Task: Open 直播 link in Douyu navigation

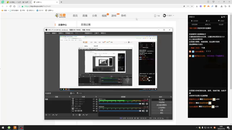Action: pyautogui.click(x=85, y=16)
